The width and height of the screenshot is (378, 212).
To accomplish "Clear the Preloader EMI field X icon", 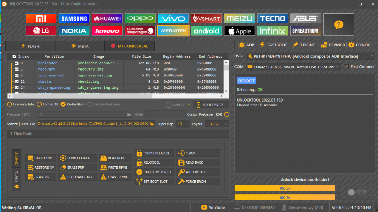I will click(41, 114).
